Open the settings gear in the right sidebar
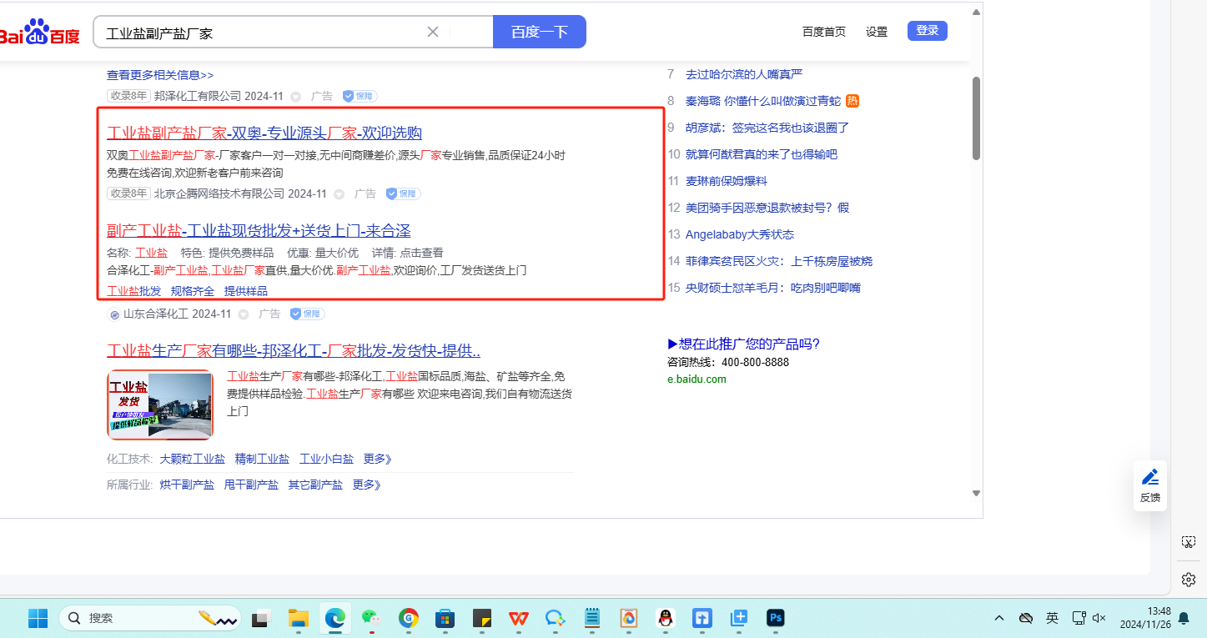The height and width of the screenshot is (638, 1207). (1189, 579)
